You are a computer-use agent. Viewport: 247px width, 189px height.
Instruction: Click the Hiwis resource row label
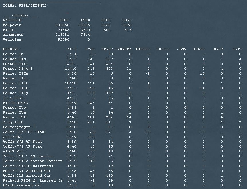[9, 30]
